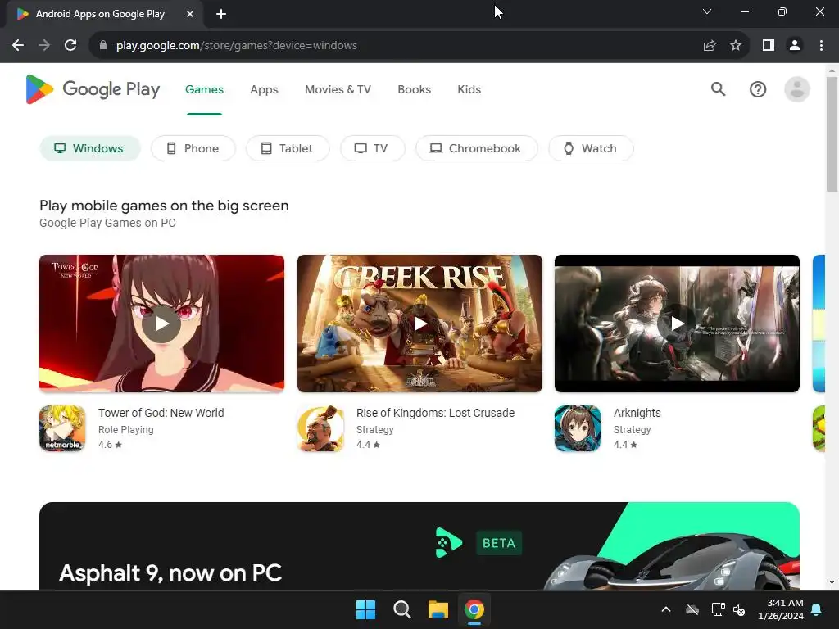Click the Google Play logo
This screenshot has height=629, width=839.
[x=93, y=89]
